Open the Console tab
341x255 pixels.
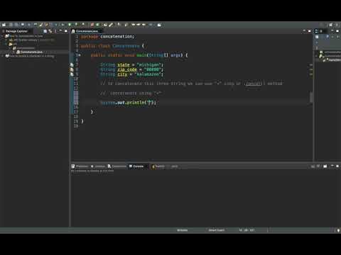(136, 166)
